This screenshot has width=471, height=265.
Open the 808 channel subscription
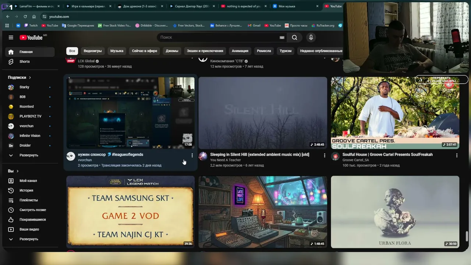coord(30,97)
